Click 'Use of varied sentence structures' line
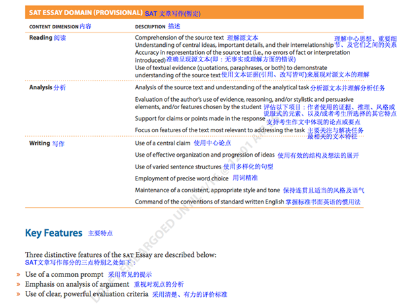Image resolution: width=401 pixels, height=308 pixels. (178, 167)
